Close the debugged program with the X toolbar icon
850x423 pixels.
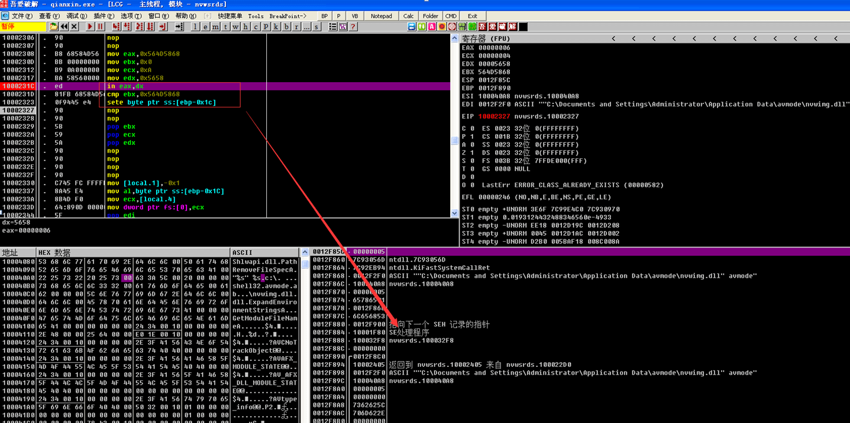click(75, 27)
